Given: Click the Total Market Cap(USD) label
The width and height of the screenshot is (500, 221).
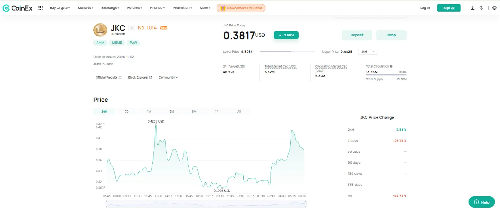Looking at the screenshot, I should tap(280, 66).
